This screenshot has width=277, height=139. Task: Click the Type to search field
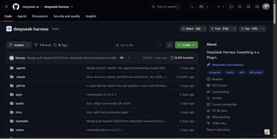169,7
